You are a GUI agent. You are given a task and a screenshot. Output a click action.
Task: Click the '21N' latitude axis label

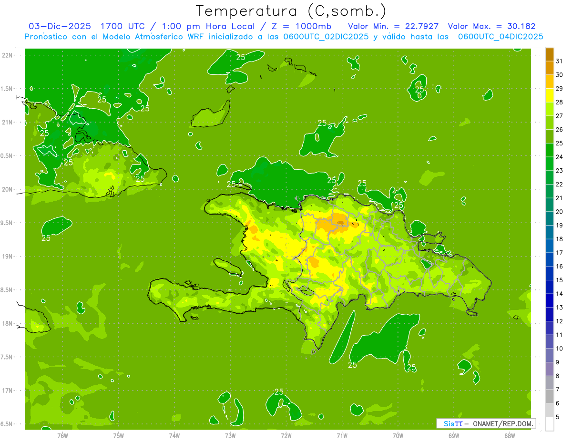tap(7, 123)
